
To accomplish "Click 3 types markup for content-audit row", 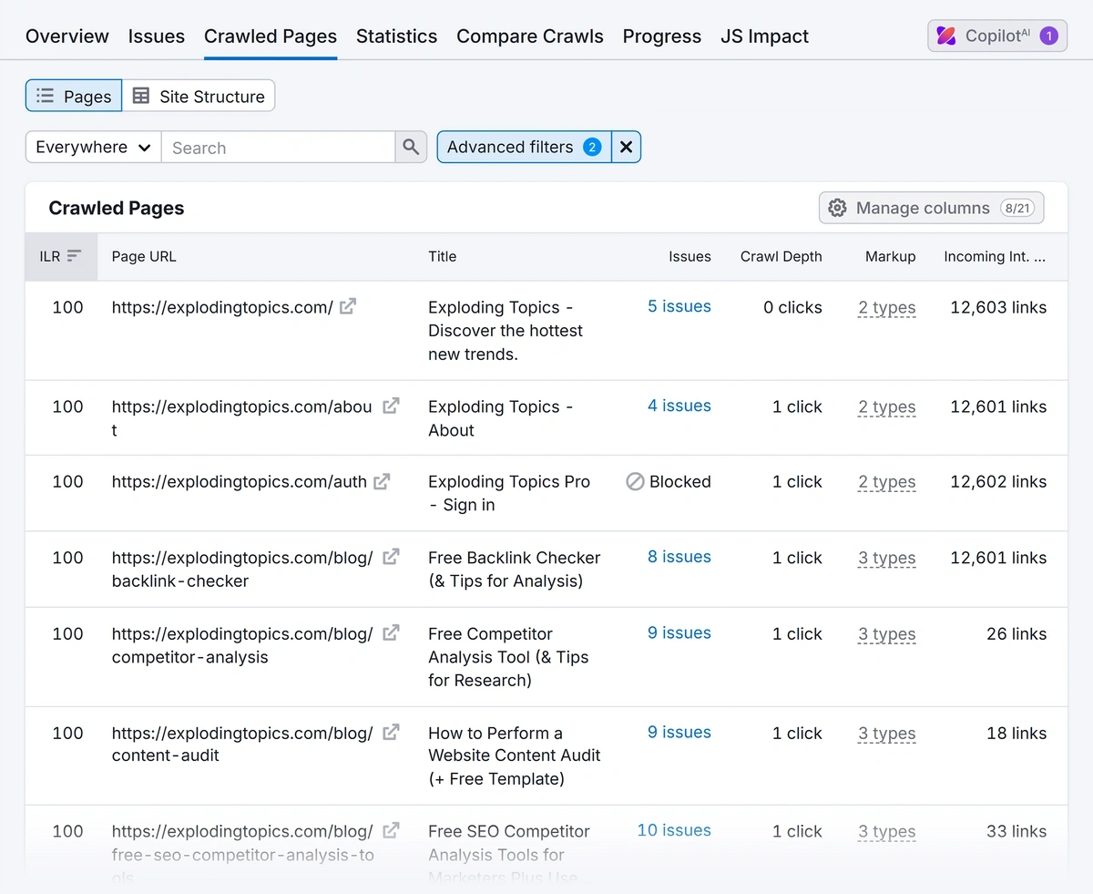I will 887,734.
